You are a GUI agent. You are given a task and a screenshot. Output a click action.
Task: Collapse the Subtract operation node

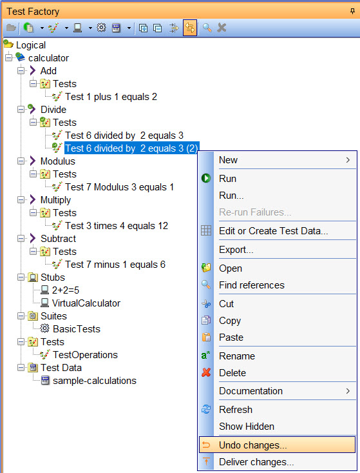(x=21, y=238)
